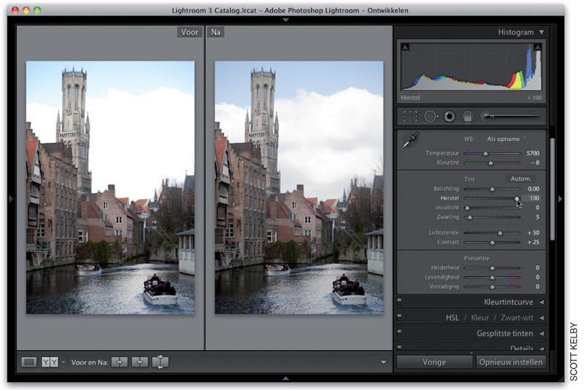Click the Opnieuw instellen button

pyautogui.click(x=511, y=362)
